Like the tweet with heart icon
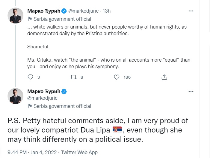This screenshot has width=210, height=158. click(x=117, y=77)
